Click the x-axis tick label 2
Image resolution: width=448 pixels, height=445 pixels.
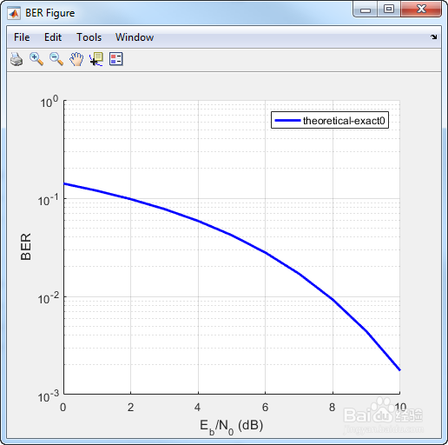(x=130, y=408)
